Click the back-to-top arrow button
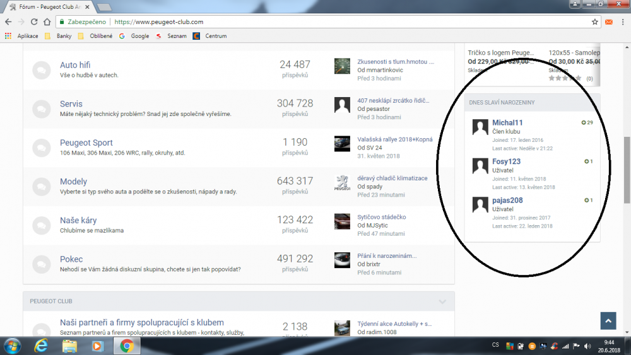This screenshot has width=631, height=355. (x=608, y=321)
